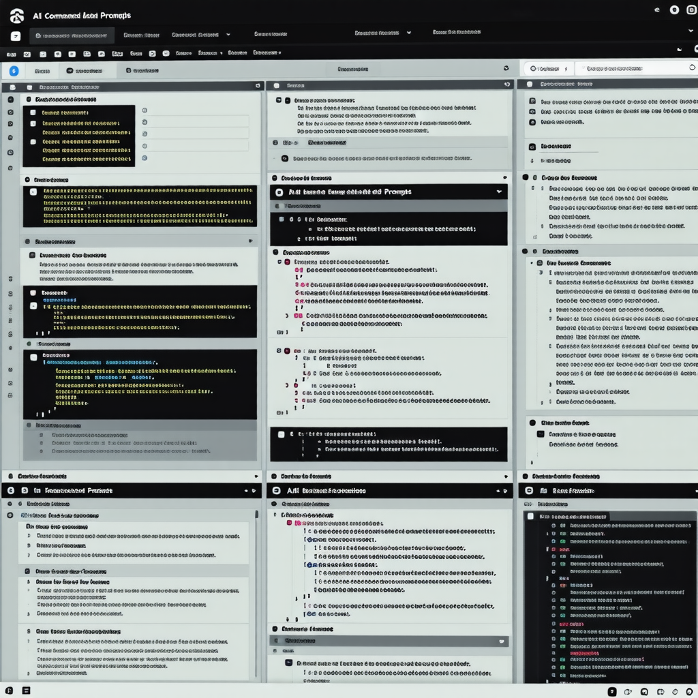Expand the chevron at the far right of the menu row
The height and width of the screenshot is (698, 698).
691,31
